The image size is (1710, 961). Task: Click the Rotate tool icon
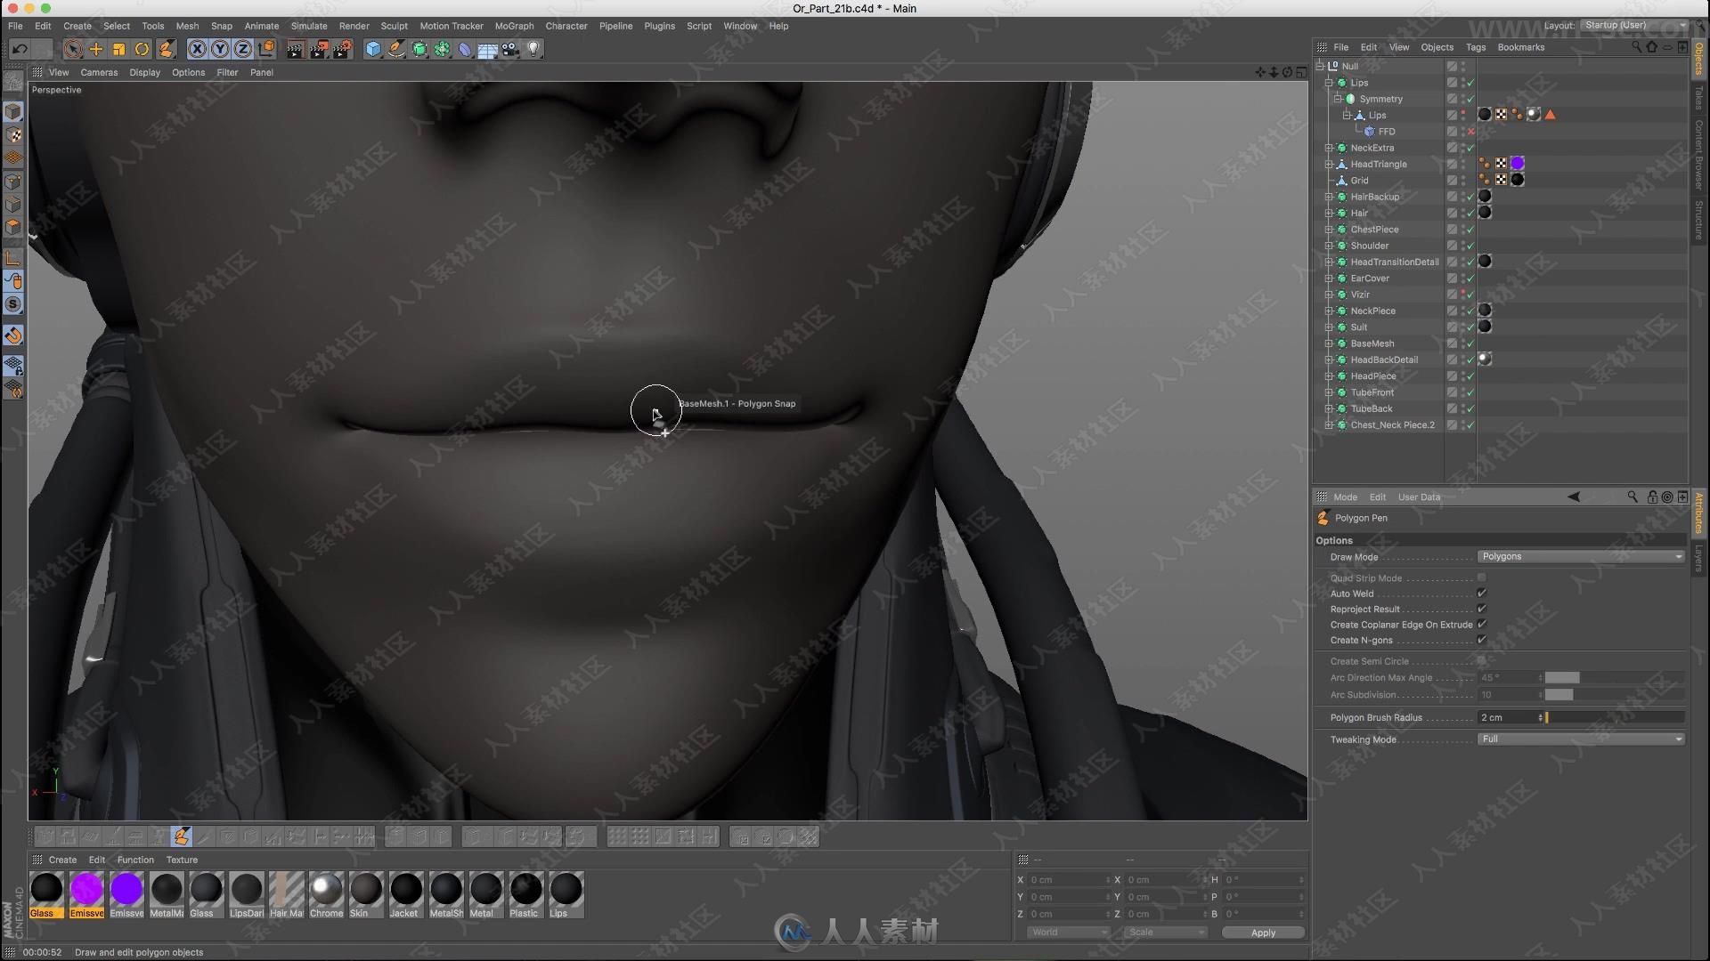(142, 48)
